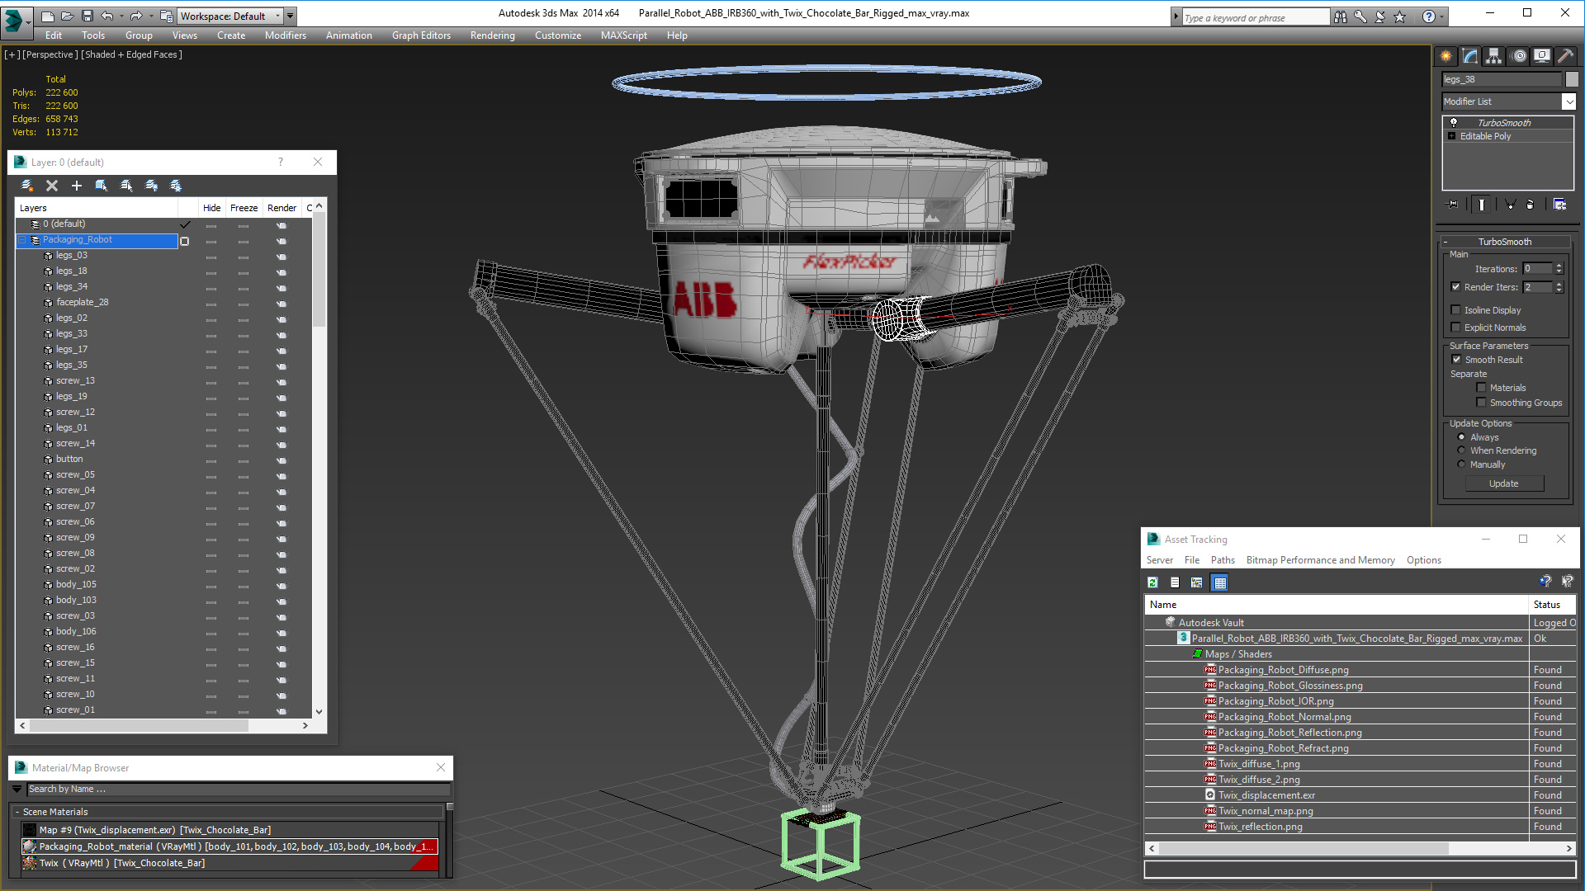Select the When Rendering radio option
This screenshot has height=891, width=1585.
[1461, 450]
